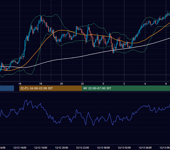The image size is (170, 150).
Task: Click the hour label 4 on price chart axis
Action: pyautogui.click(x=145, y=84)
